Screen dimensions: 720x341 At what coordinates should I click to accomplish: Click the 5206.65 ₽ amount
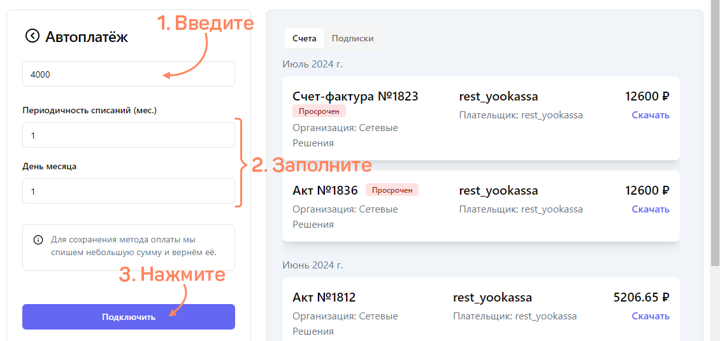pos(642,298)
